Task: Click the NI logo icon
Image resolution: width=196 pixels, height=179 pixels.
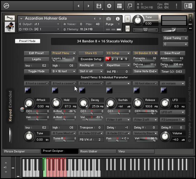Action: point(188,6)
